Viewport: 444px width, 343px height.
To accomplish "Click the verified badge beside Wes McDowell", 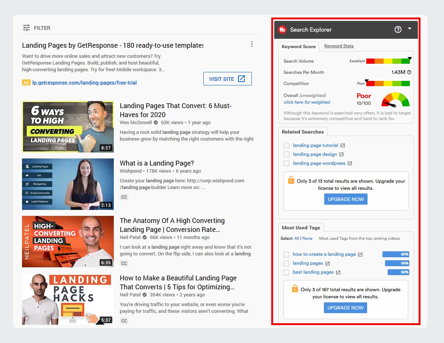I will coord(156,123).
